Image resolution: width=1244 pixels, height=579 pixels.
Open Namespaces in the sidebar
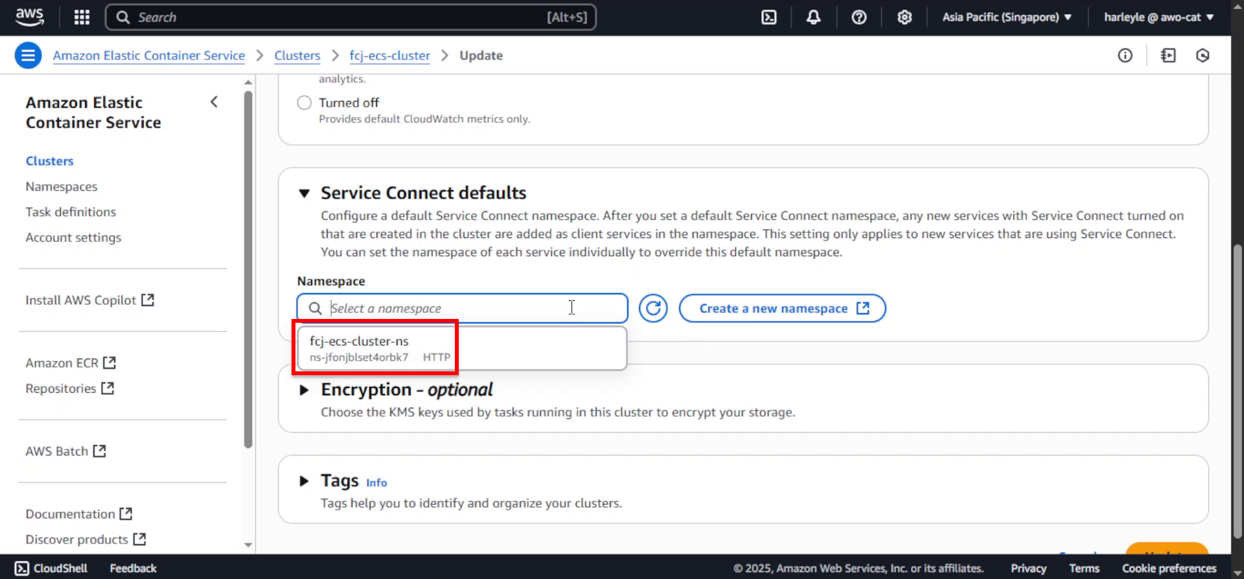pos(62,186)
